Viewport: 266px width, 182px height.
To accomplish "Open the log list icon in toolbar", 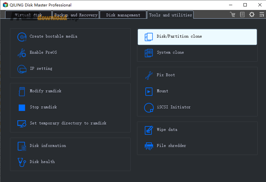I will 242,14.
